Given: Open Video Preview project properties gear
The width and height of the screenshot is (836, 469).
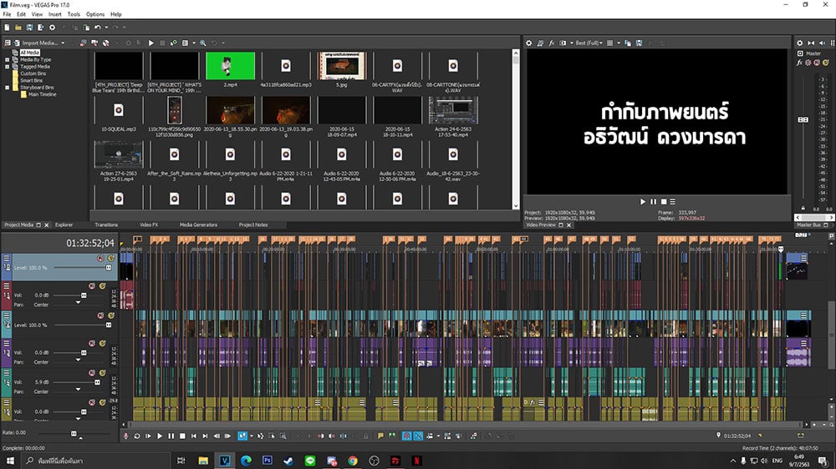Looking at the screenshot, I should tap(529, 43).
